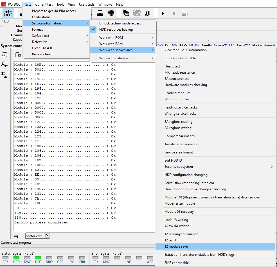277x267 pixels.
Task: Click the grid table toolbar icon
Action: (x=111, y=13)
